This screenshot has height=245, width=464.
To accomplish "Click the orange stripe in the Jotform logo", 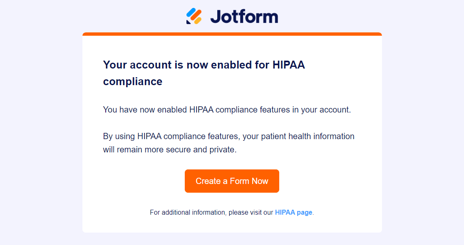I will click(195, 15).
